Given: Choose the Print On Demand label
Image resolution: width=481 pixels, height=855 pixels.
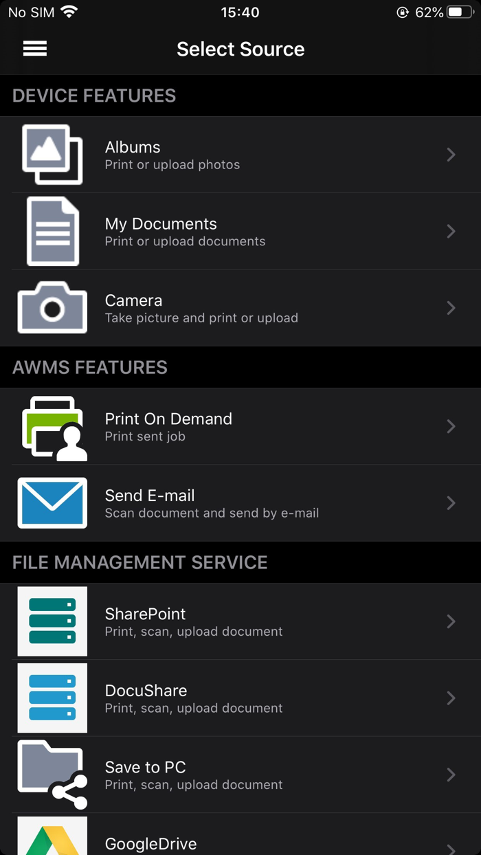Looking at the screenshot, I should point(168,419).
